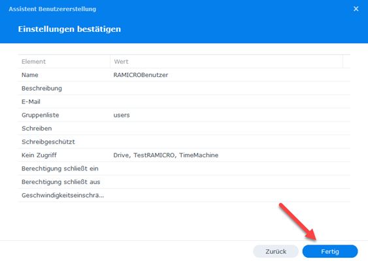
Task: Click the Drive, TestRAMICRO, TimeMachine value
Action: click(x=165, y=155)
